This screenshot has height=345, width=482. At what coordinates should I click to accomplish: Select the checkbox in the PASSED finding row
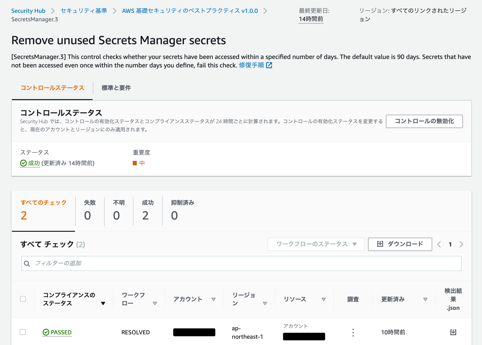(23, 332)
